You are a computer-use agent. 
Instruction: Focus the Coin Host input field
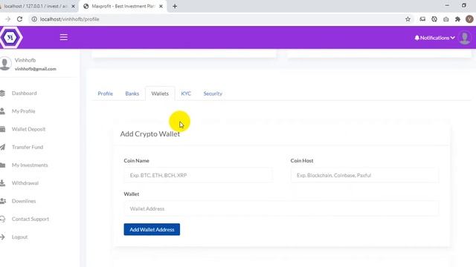pos(364,175)
